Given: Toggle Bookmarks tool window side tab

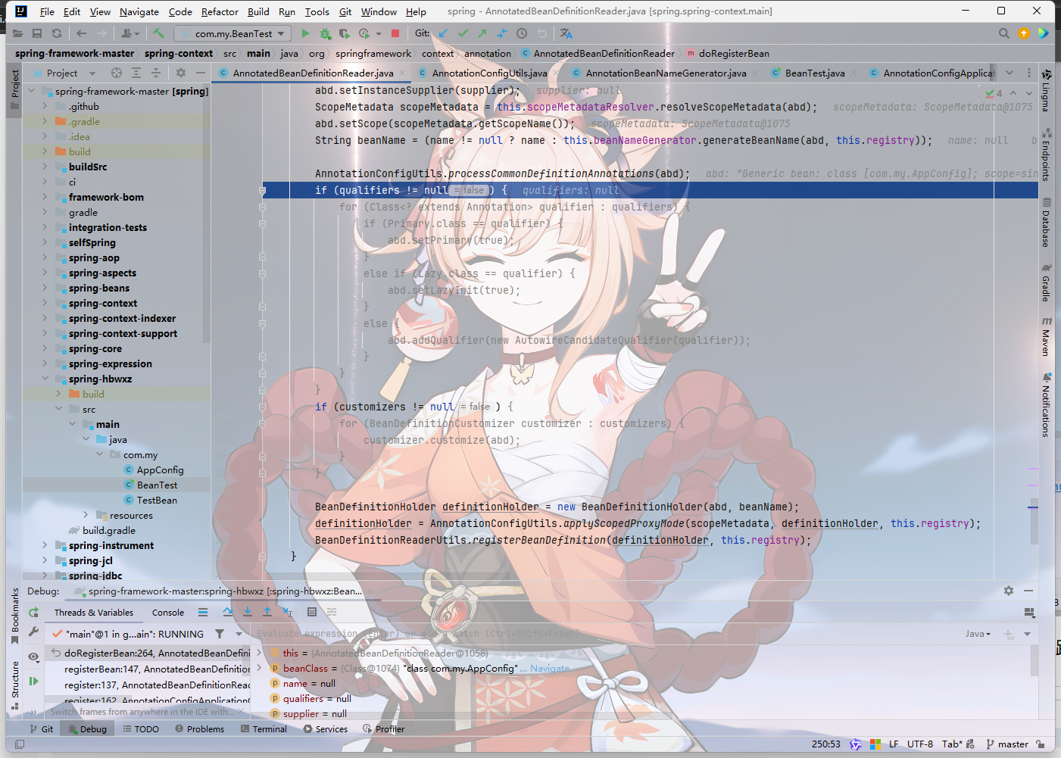Looking at the screenshot, I should pos(14,616).
